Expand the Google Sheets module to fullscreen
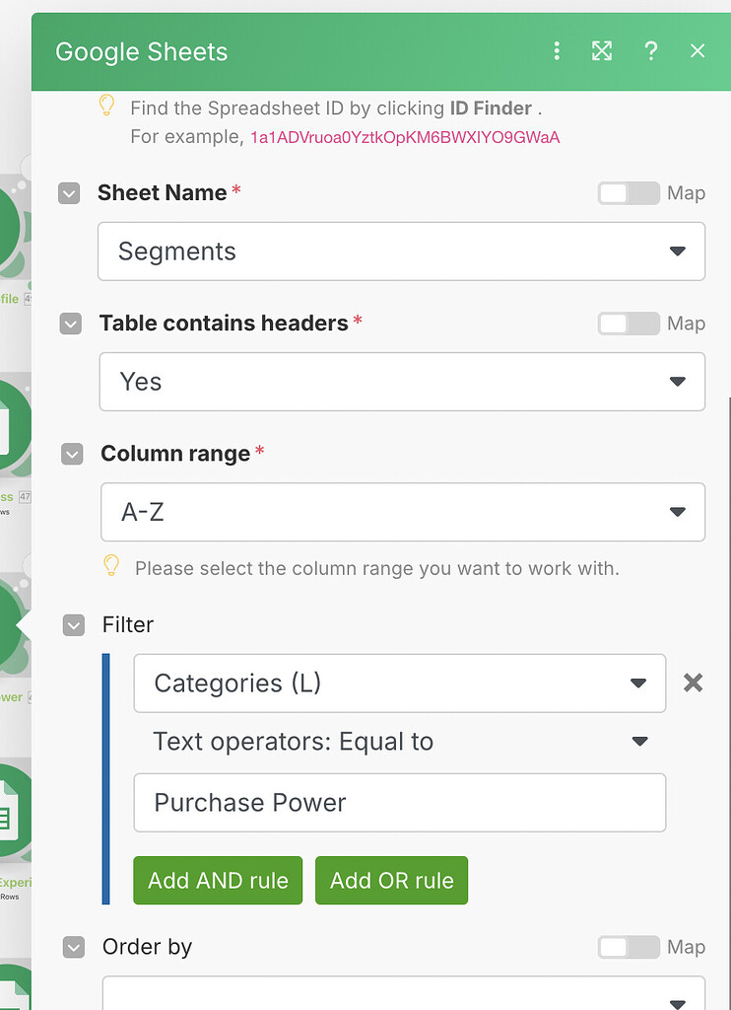Image resolution: width=731 pixels, height=1010 pixels. tap(602, 50)
